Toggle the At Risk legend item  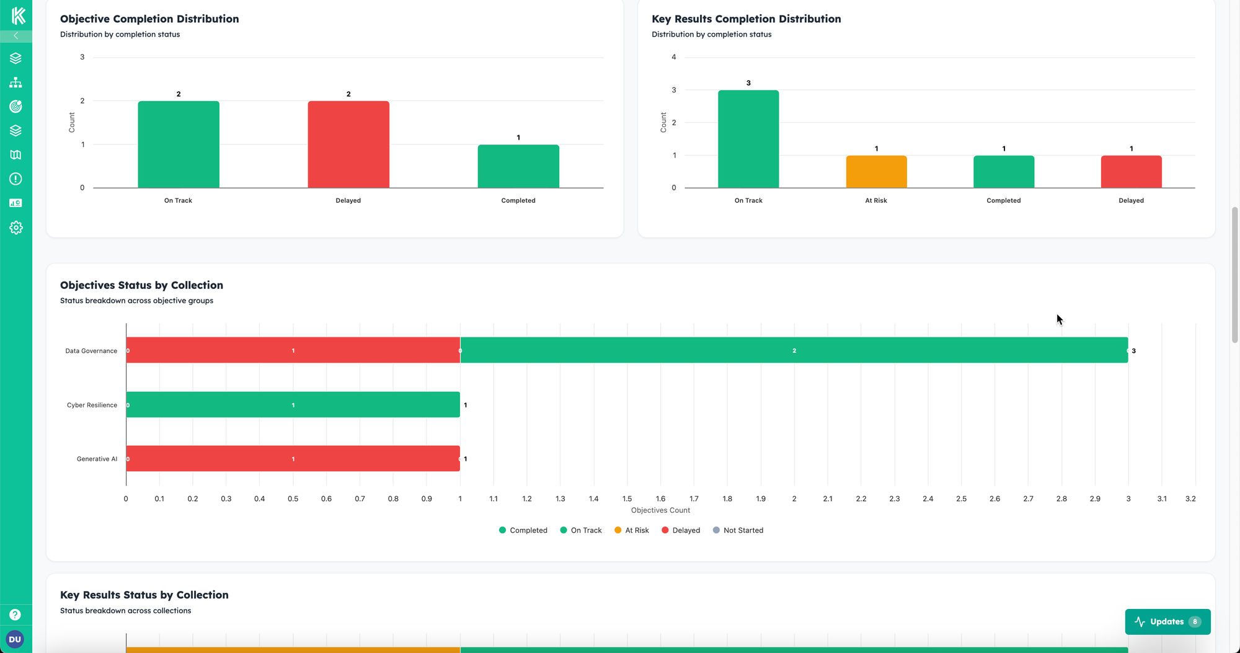(x=631, y=530)
